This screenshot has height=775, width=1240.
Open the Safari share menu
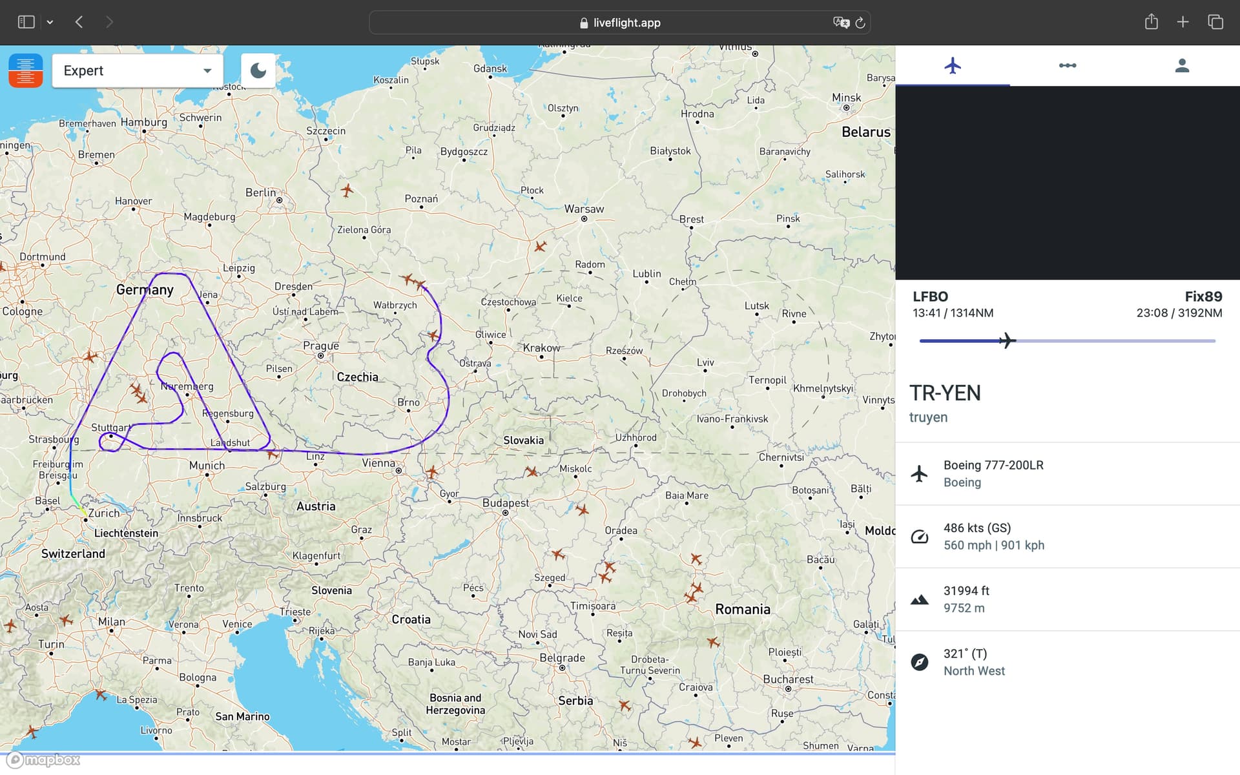[1151, 22]
